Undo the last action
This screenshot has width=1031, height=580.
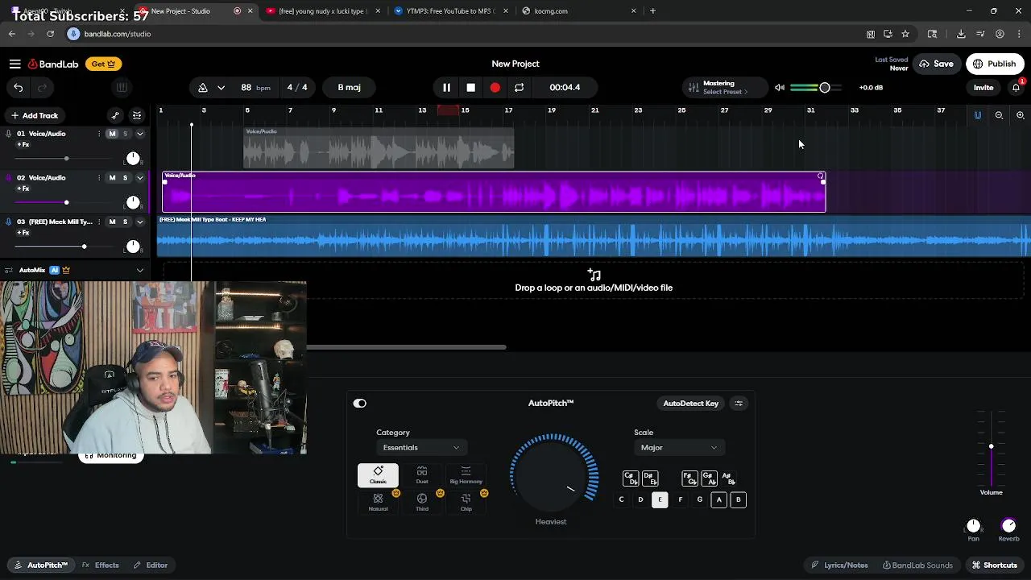tap(18, 87)
